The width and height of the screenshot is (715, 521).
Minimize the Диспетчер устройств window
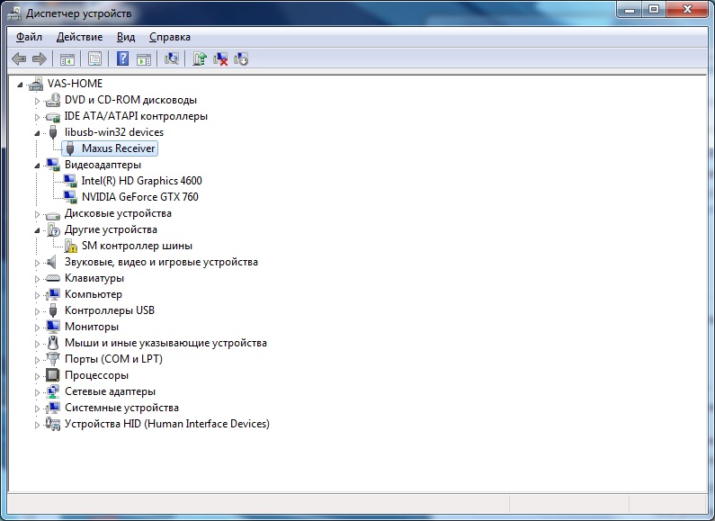630,9
